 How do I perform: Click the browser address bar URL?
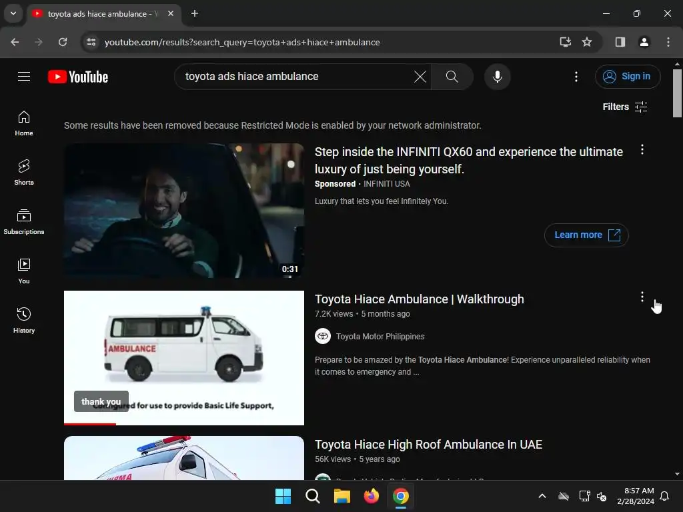(242, 42)
